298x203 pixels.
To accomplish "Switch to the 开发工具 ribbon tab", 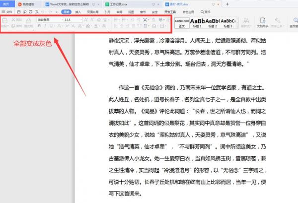I will pos(170,12).
